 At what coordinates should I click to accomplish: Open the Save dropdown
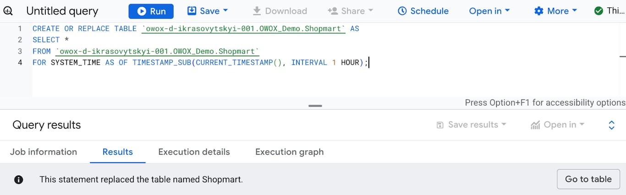pyautogui.click(x=208, y=11)
